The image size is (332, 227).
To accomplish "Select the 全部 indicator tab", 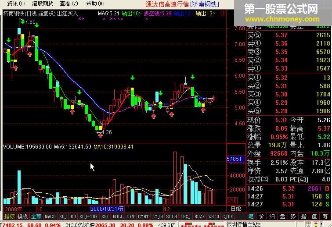I will tap(36, 216).
